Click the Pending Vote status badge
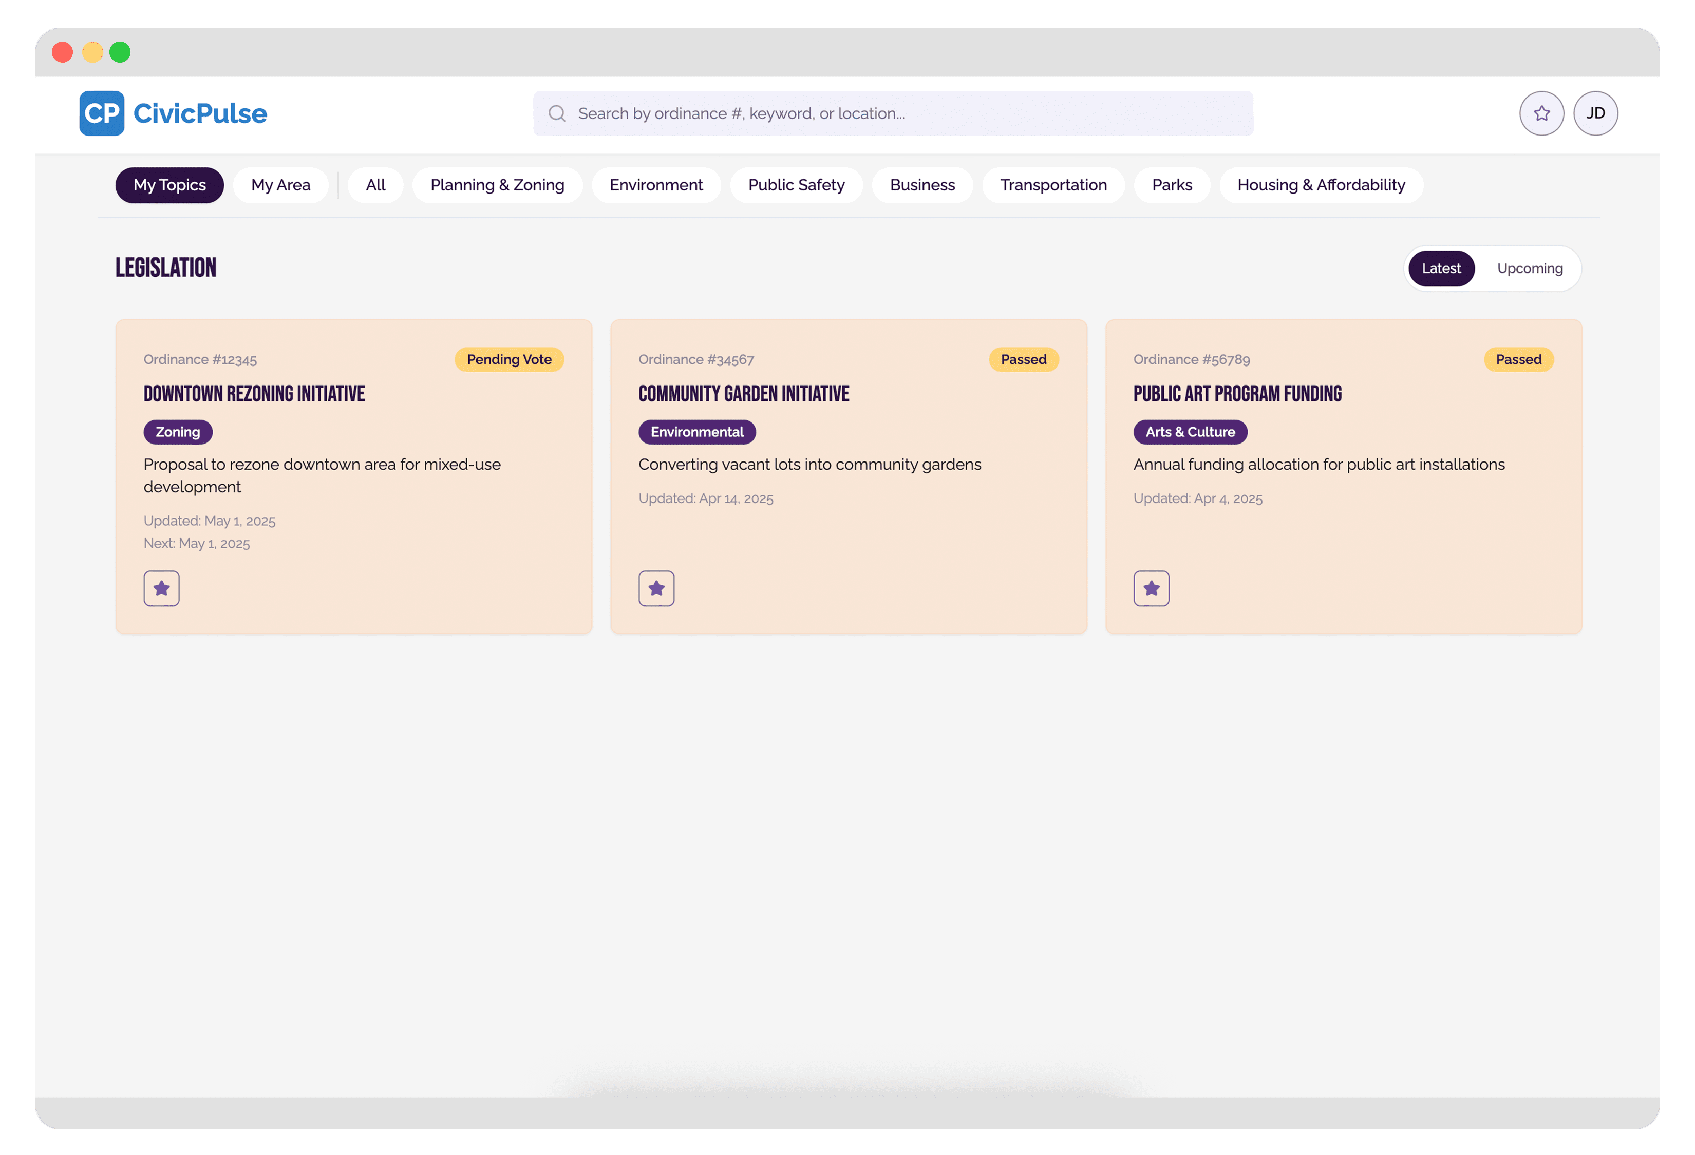 pos(509,359)
